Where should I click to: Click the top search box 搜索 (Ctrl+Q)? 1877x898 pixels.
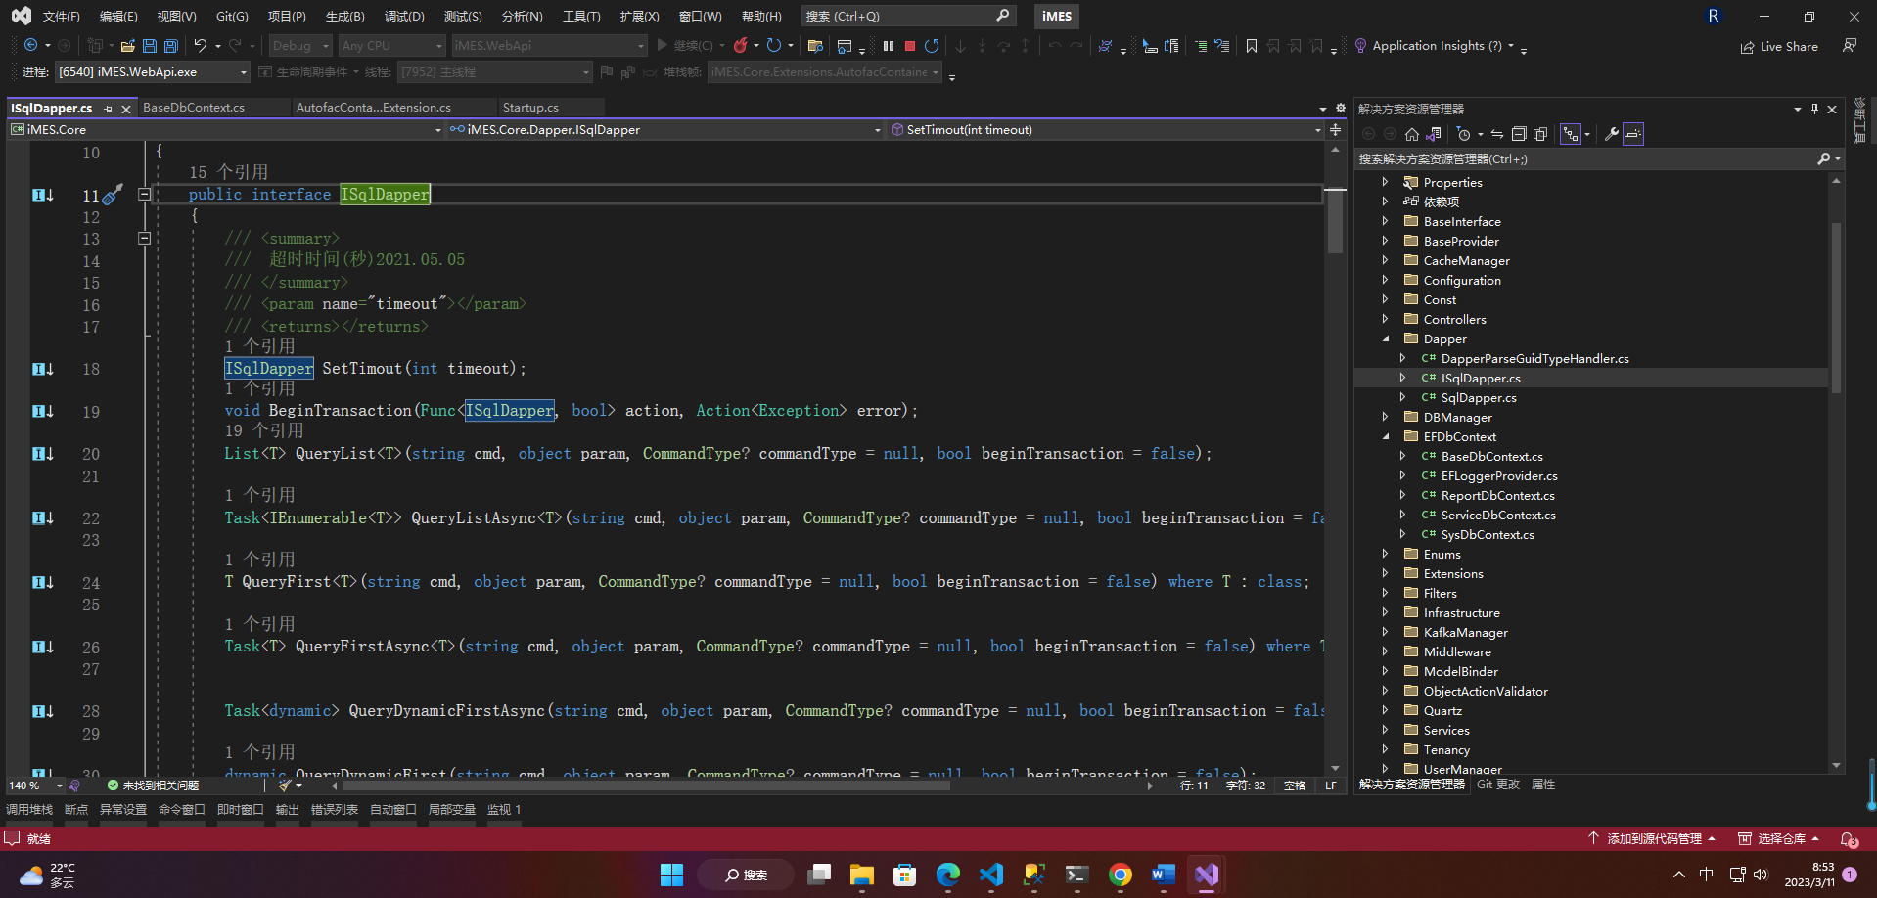[907, 16]
